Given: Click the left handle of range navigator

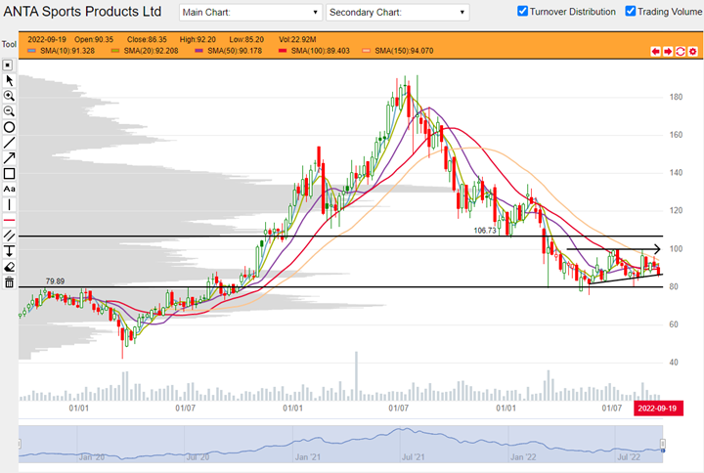Looking at the screenshot, I should pyautogui.click(x=20, y=444).
